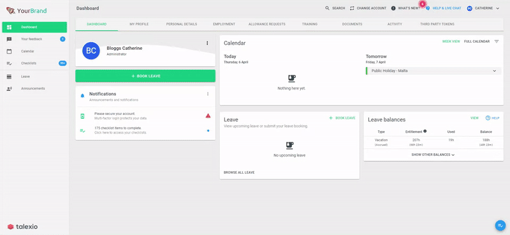Viewport: 510px width, 235px height.
Task: Click Entitlement info icon
Action: coord(425,132)
